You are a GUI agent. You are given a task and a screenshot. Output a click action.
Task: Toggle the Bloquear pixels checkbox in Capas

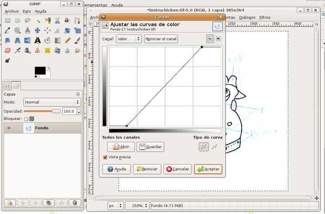pos(26,119)
